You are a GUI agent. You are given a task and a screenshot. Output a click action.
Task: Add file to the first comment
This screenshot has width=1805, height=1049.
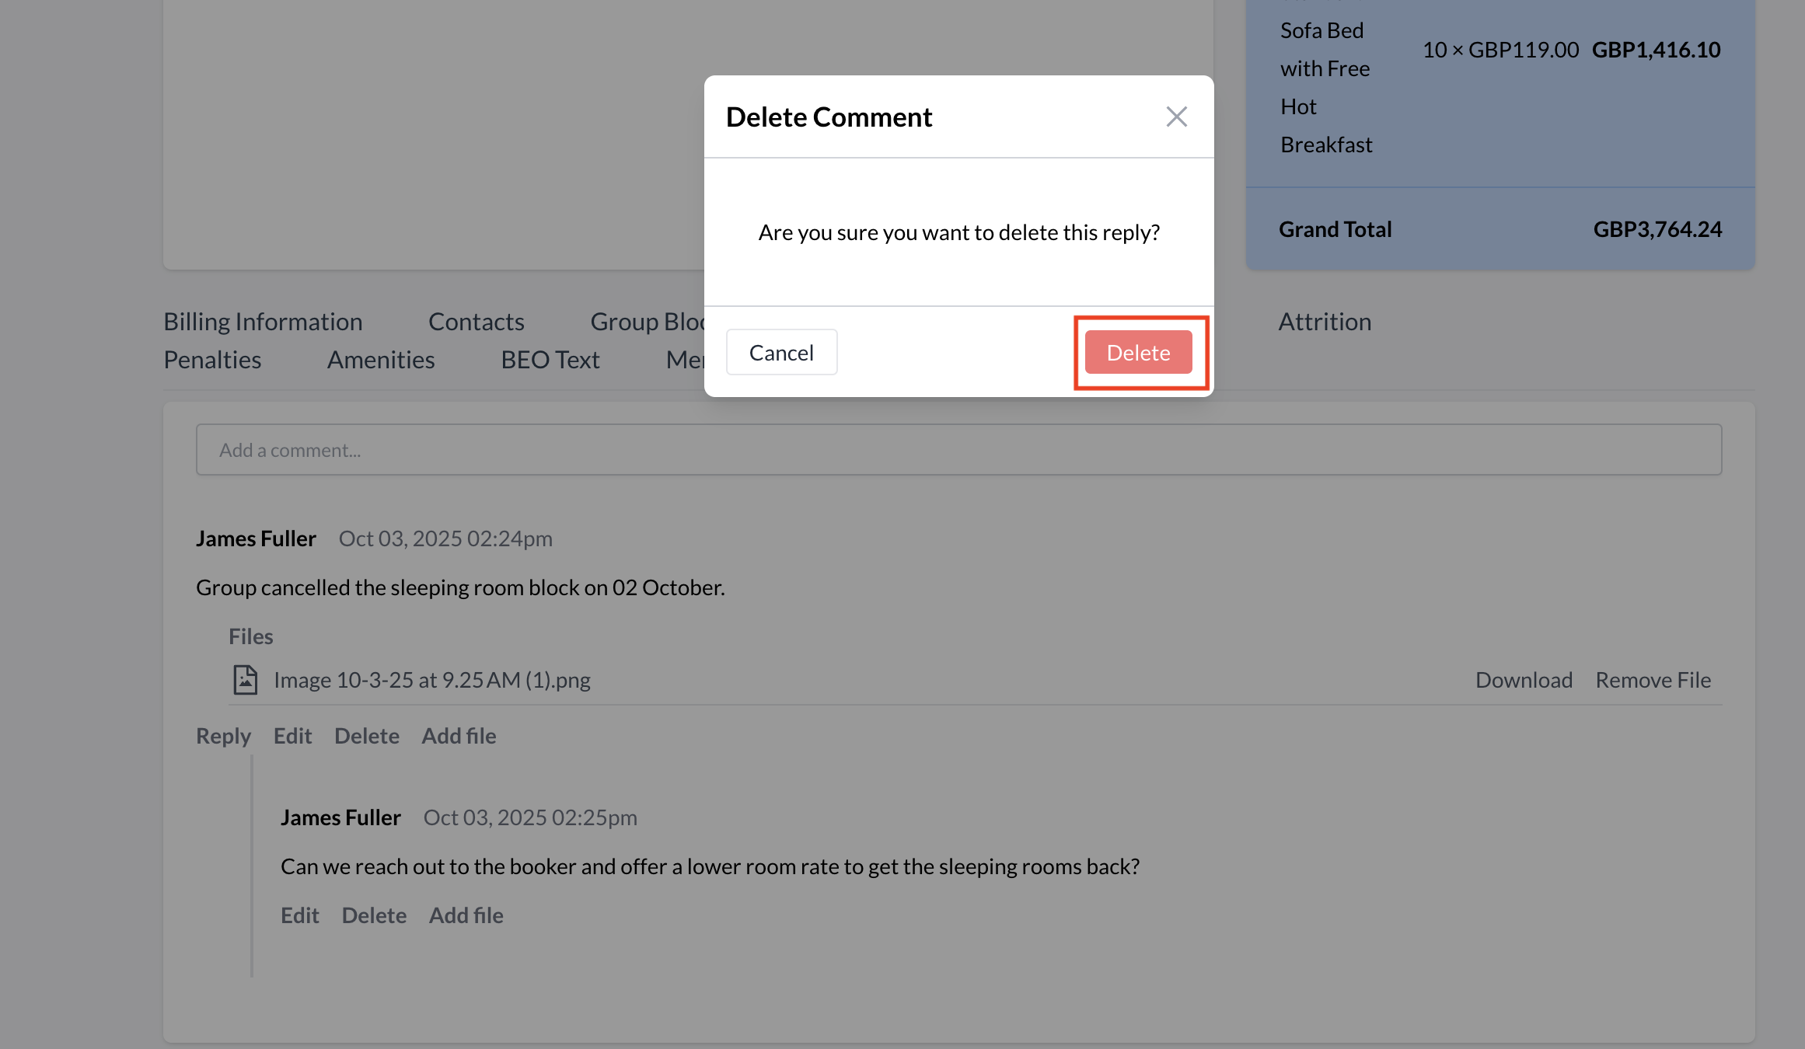tap(459, 736)
